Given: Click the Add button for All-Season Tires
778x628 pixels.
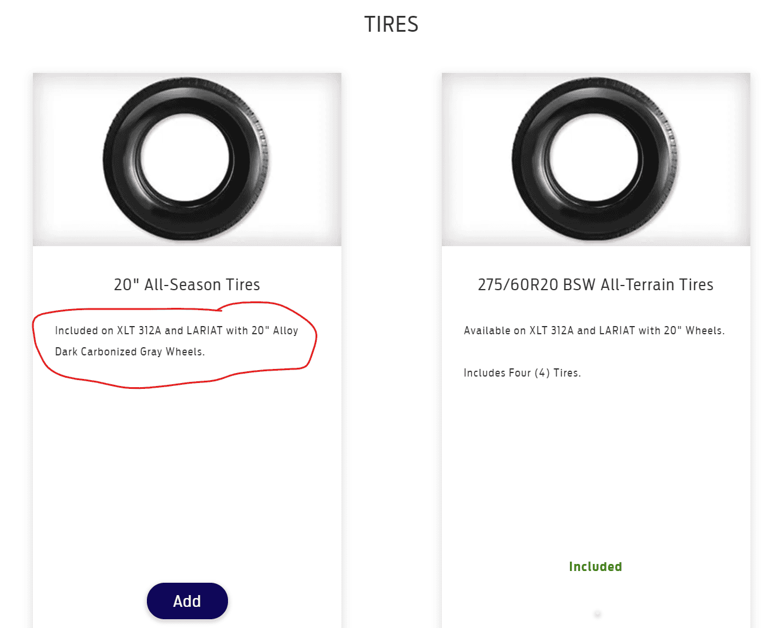Looking at the screenshot, I should point(187,601).
